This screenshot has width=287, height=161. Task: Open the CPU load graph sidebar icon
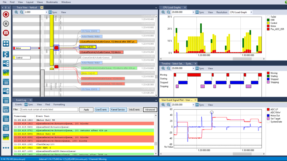[6, 72]
